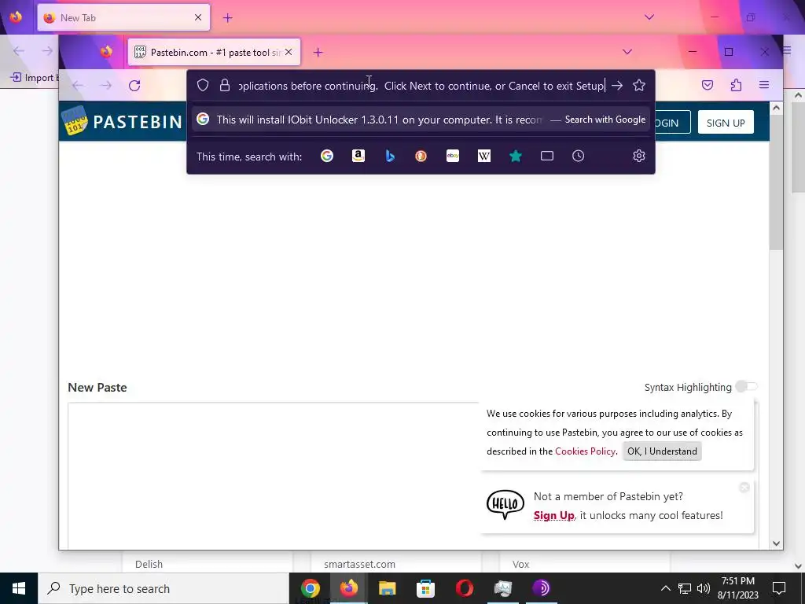Open the Save to Pocket icon
Screen dimensions: 805x604
point(708,85)
